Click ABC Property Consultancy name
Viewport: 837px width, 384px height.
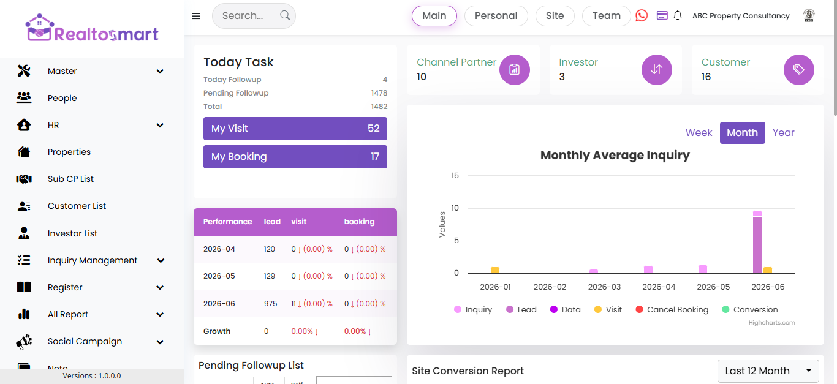pos(741,16)
